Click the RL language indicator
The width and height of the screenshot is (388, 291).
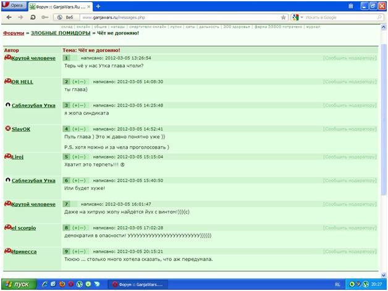(337, 285)
